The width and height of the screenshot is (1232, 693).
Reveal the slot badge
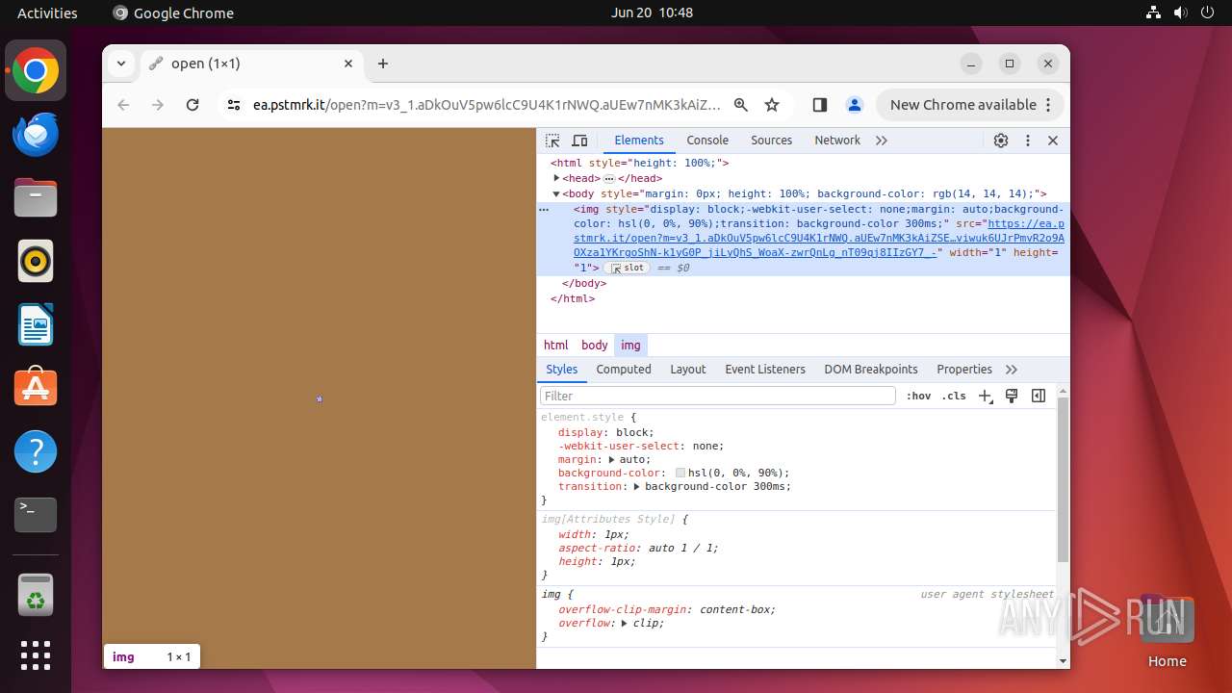628,269
